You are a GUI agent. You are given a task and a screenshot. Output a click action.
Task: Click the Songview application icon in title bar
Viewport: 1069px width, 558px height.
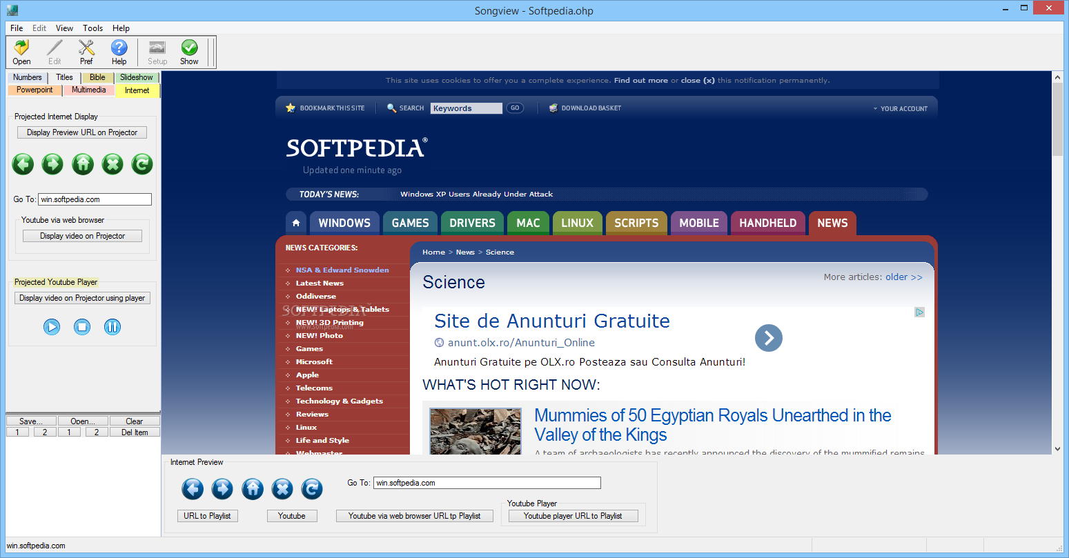[12, 10]
